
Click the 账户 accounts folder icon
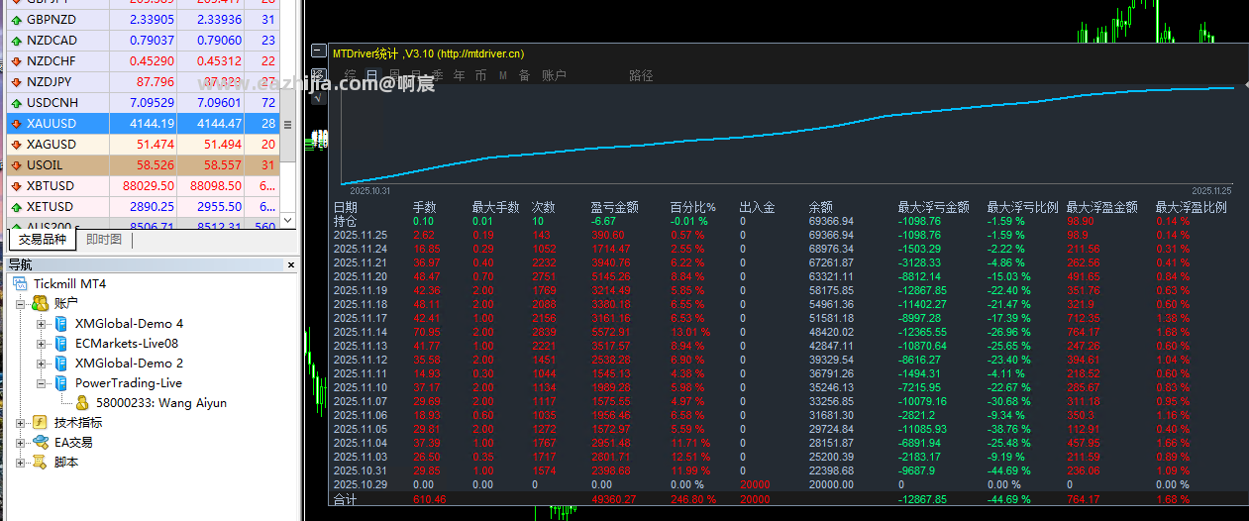[x=41, y=303]
